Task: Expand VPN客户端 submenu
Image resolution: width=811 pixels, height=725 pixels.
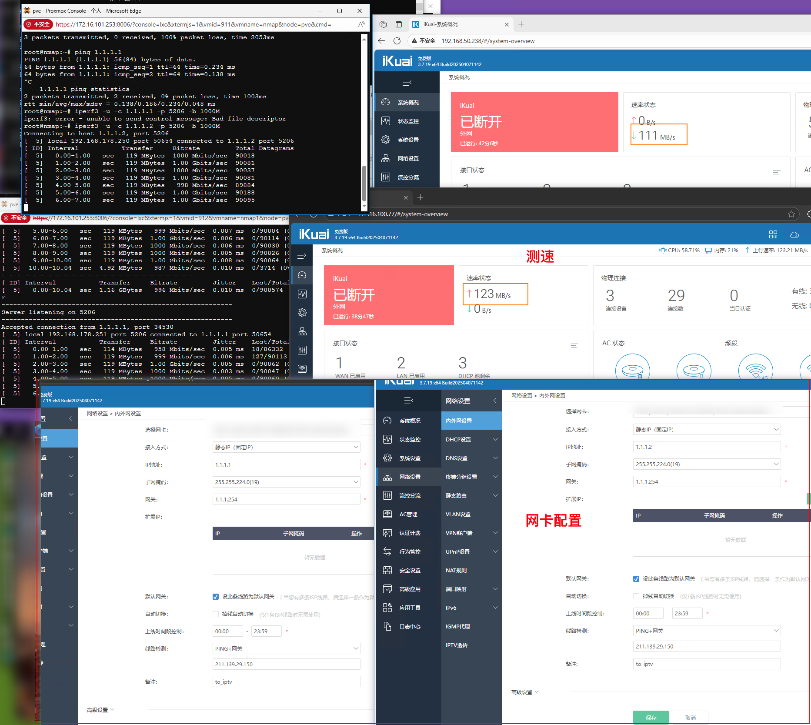Action: click(x=471, y=533)
